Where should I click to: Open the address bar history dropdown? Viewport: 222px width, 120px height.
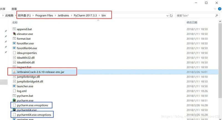(167, 16)
